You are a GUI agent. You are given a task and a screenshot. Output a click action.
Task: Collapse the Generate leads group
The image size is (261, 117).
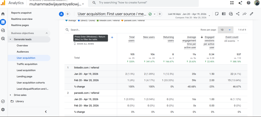[10, 40]
